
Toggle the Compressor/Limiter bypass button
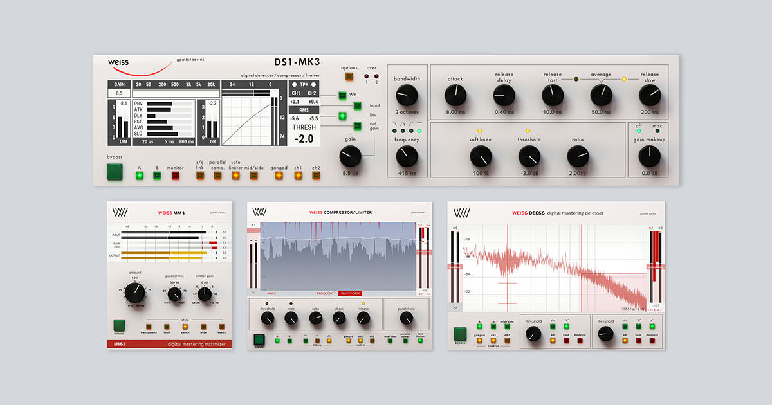click(259, 340)
